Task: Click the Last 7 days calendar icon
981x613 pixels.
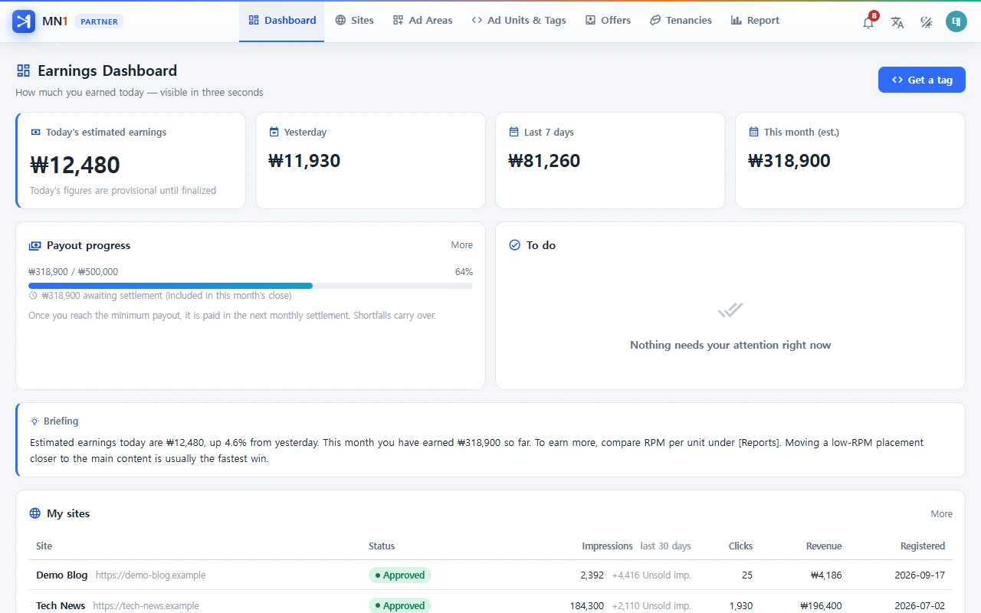Action: click(514, 132)
